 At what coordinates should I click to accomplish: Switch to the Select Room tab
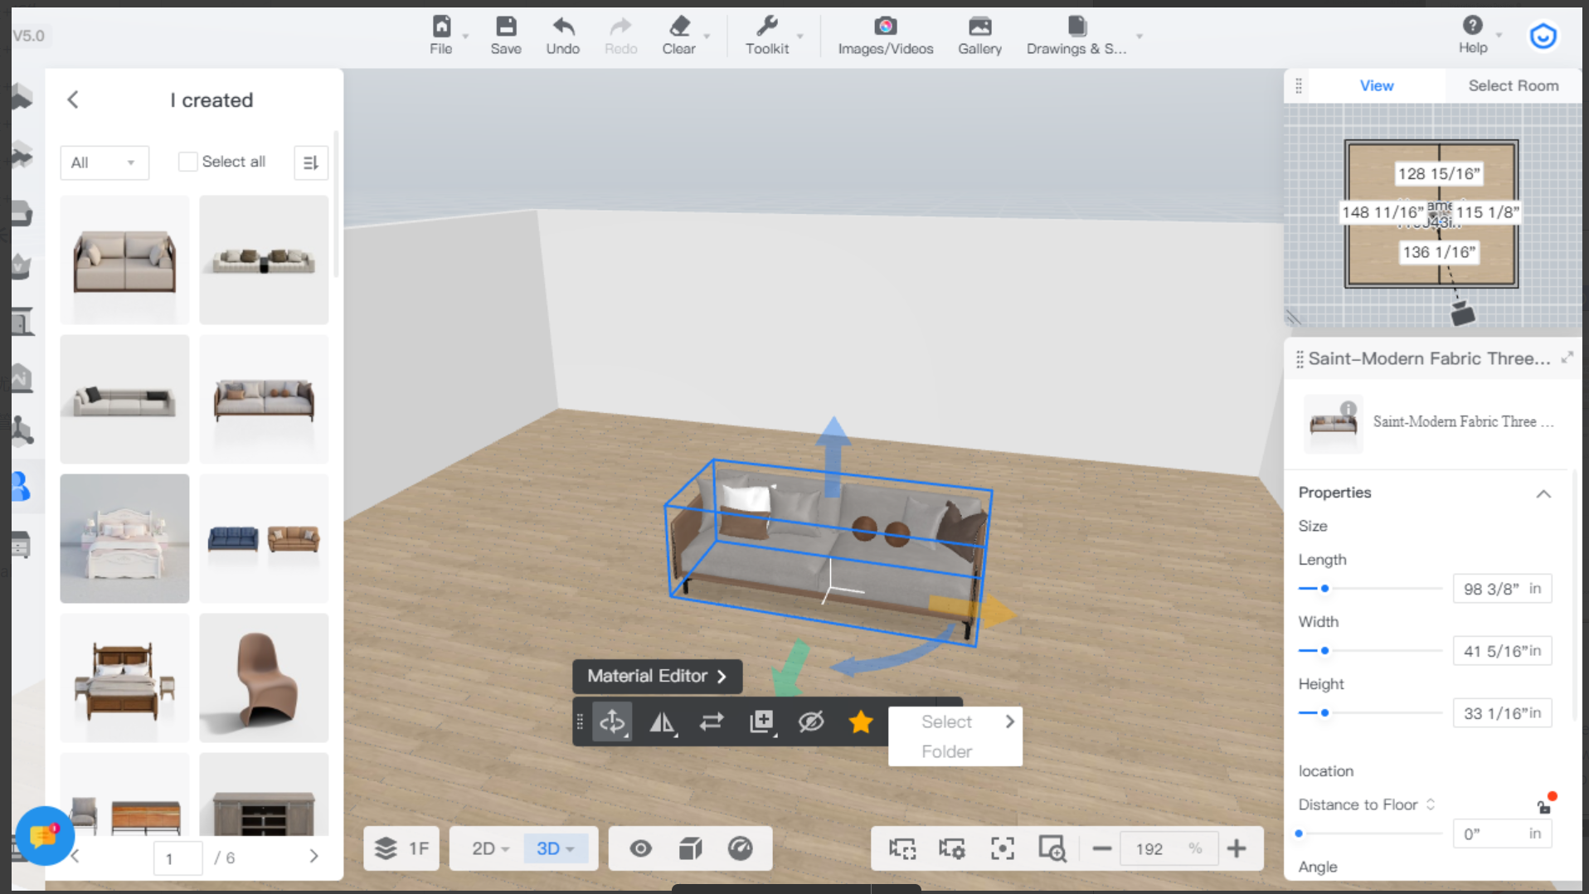click(1513, 85)
